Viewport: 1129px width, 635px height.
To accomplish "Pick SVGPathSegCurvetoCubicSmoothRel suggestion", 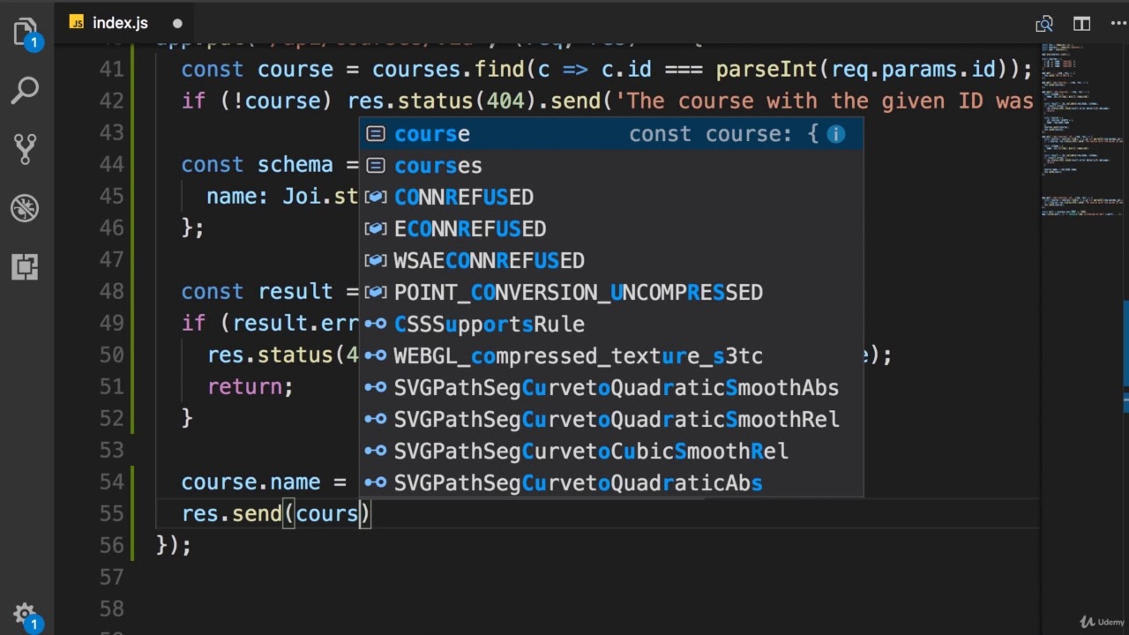I will coord(611,452).
